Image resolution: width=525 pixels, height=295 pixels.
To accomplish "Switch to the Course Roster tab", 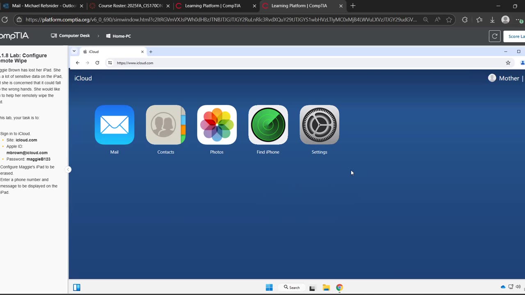I will 129,6.
